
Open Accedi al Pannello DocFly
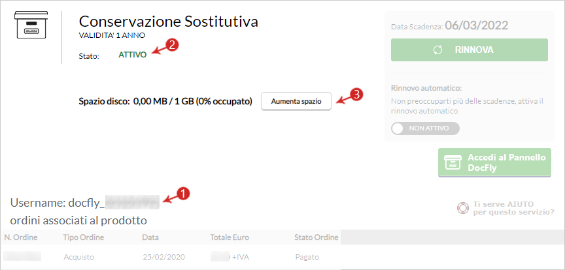tap(494, 162)
